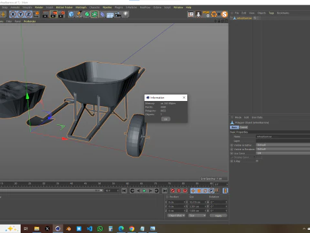Open the Pipeline menu
This screenshot has height=233, width=310.
click(107, 7)
